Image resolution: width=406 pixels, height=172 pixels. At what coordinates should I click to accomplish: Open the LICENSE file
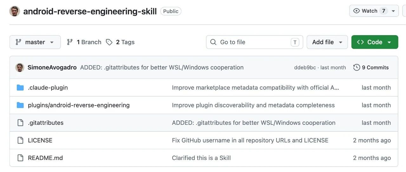coord(40,140)
